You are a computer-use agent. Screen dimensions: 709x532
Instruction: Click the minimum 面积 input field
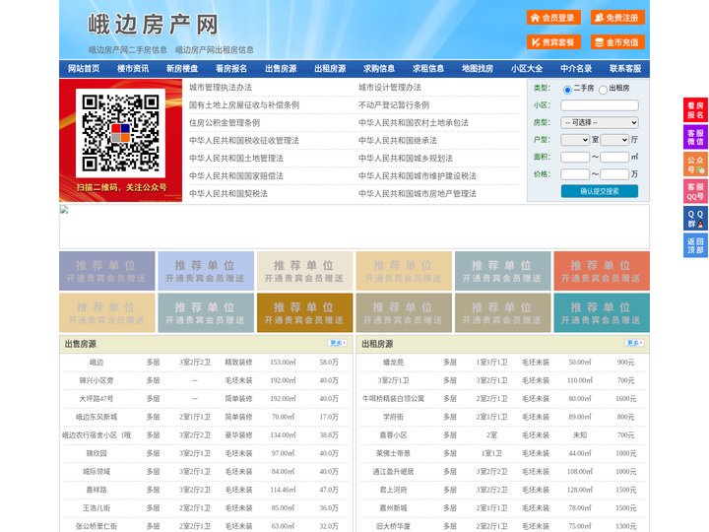pos(575,157)
